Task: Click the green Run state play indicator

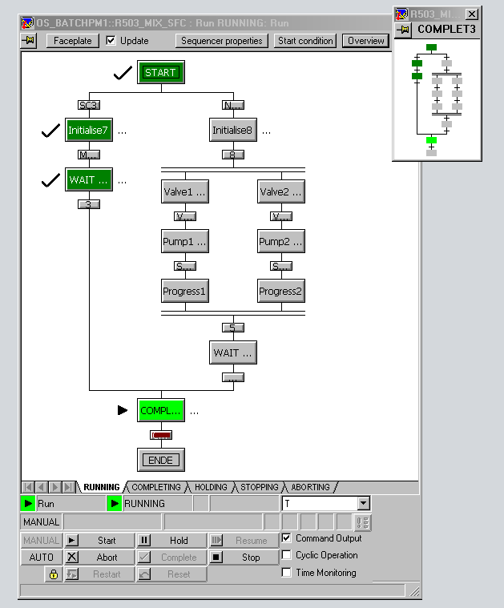Action: click(x=28, y=504)
